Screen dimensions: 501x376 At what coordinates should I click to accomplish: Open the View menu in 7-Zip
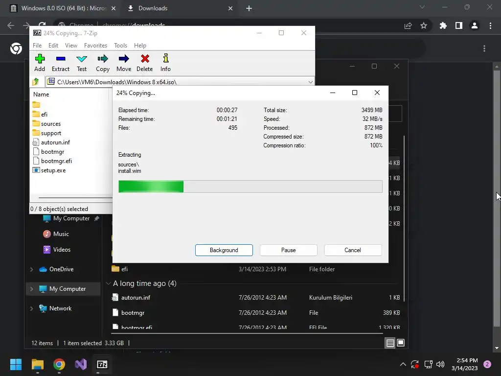coord(71,46)
